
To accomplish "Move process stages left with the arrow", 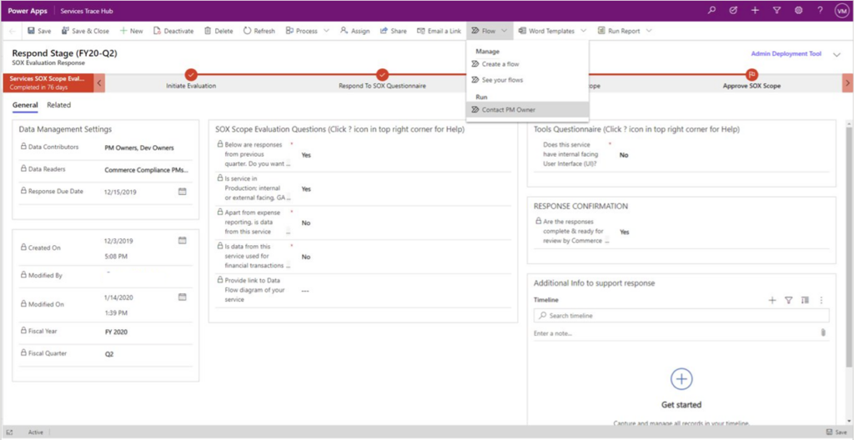I will click(99, 82).
